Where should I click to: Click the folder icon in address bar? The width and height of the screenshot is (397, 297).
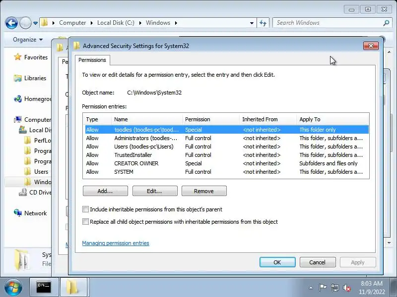[x=45, y=22]
